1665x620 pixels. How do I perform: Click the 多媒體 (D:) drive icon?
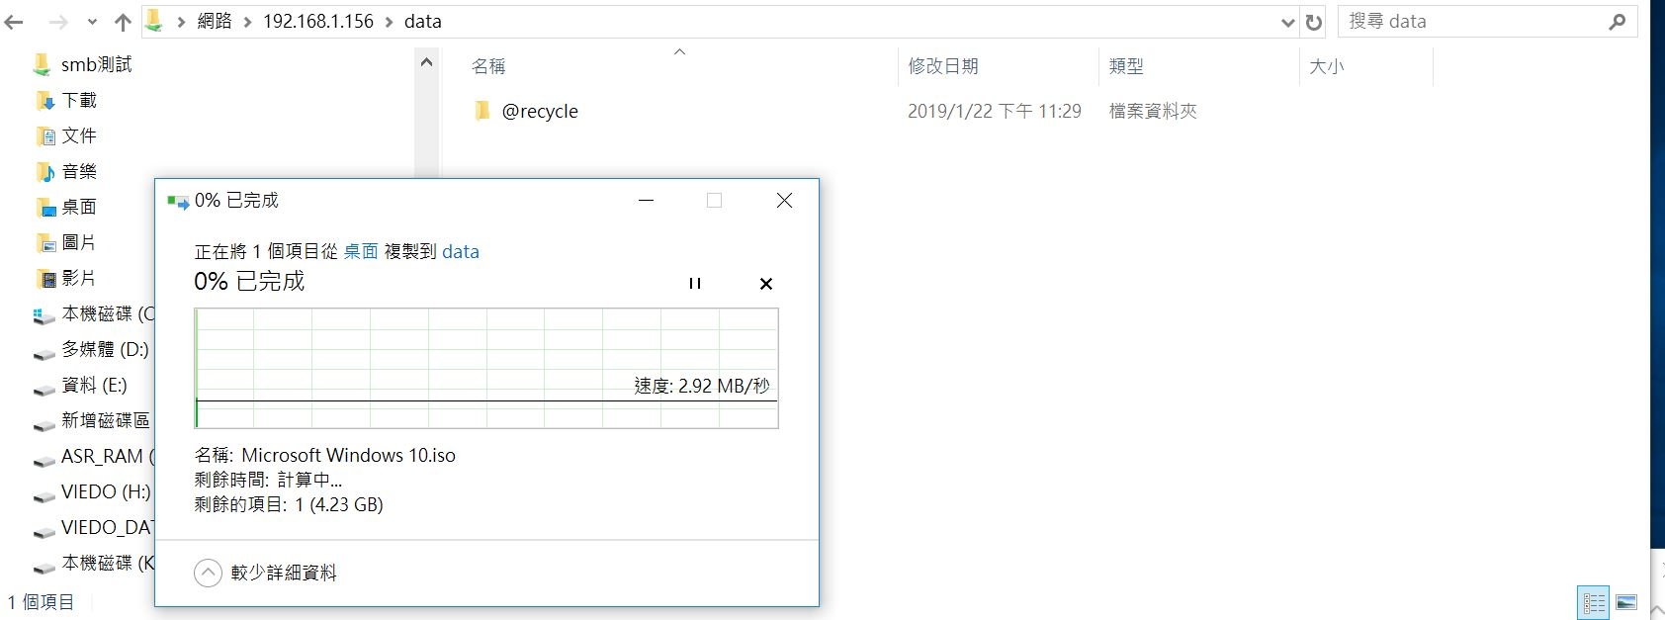(x=44, y=352)
